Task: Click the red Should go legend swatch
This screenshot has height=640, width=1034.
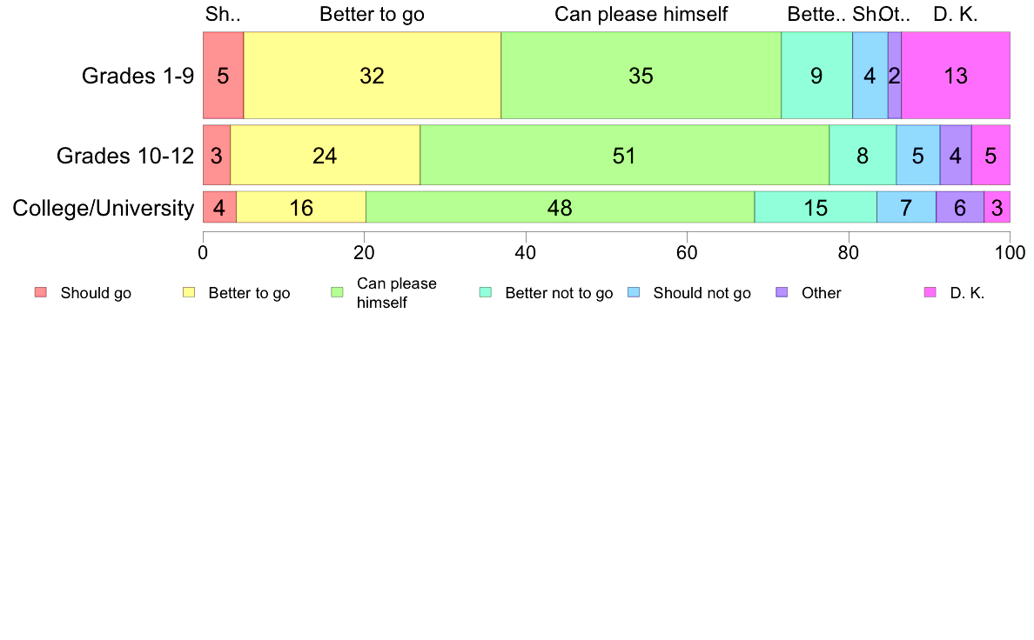Action: (41, 292)
